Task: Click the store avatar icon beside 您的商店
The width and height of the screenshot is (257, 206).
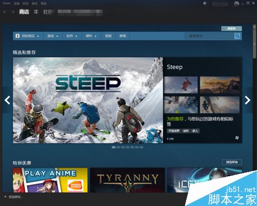Action: click(17, 36)
